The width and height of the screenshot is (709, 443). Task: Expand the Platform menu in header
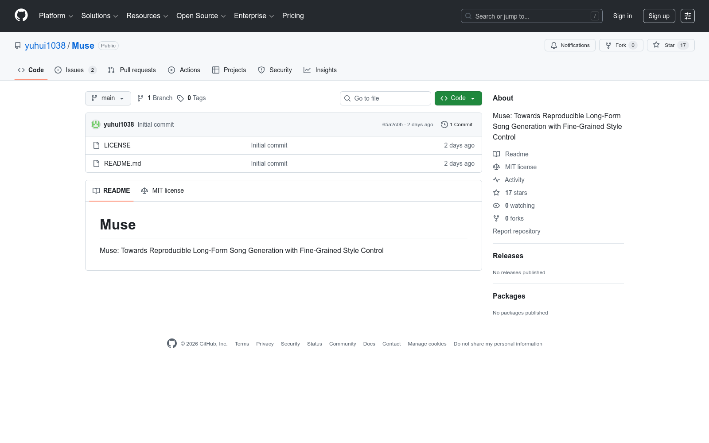click(56, 16)
